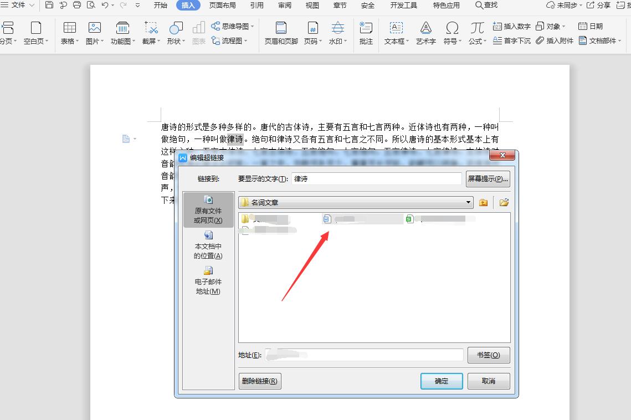Click the WordArt (艺术字) icon
Screen dimensions: 631x420
(426, 33)
